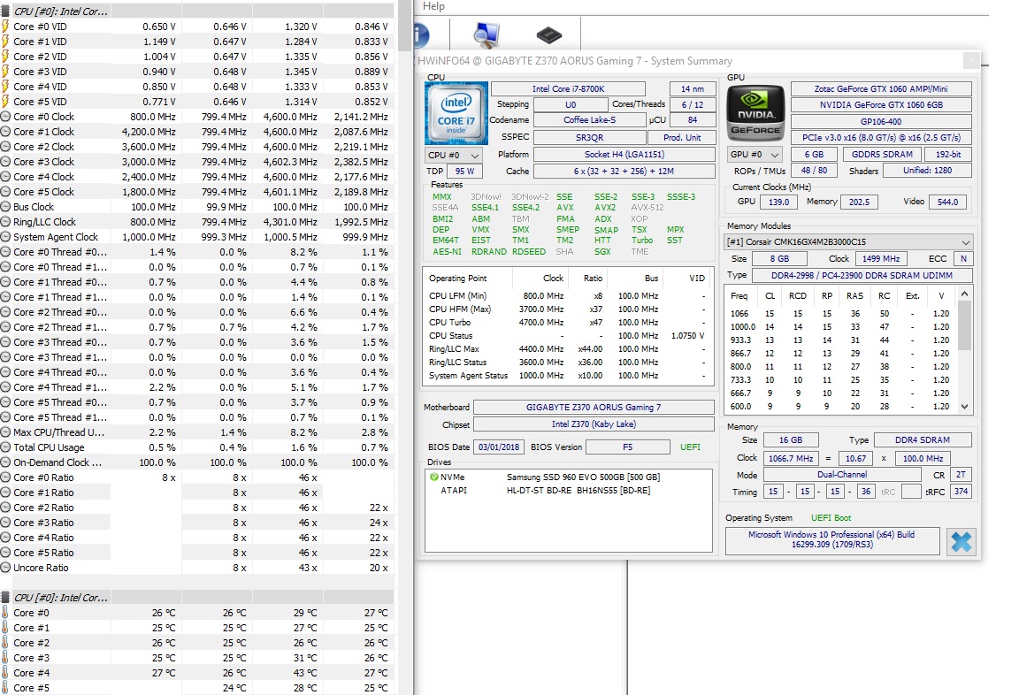Viewport: 1019px width, 695px height.
Task: Click the icon beside Max CPU/Thread Usage row
Action: [x=5, y=432]
